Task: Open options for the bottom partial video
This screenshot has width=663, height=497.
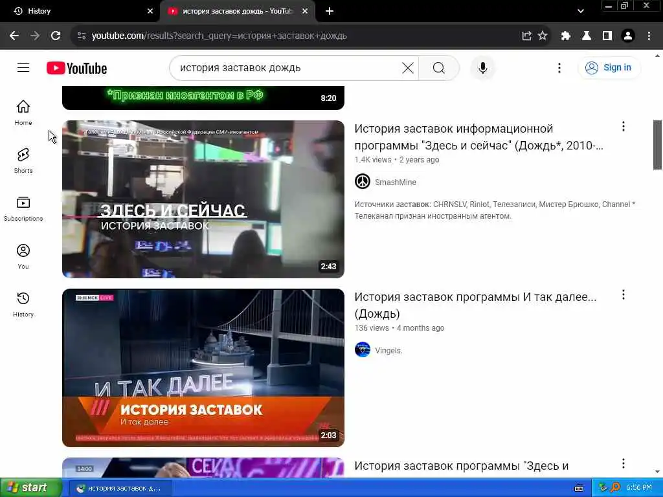Action: click(624, 463)
